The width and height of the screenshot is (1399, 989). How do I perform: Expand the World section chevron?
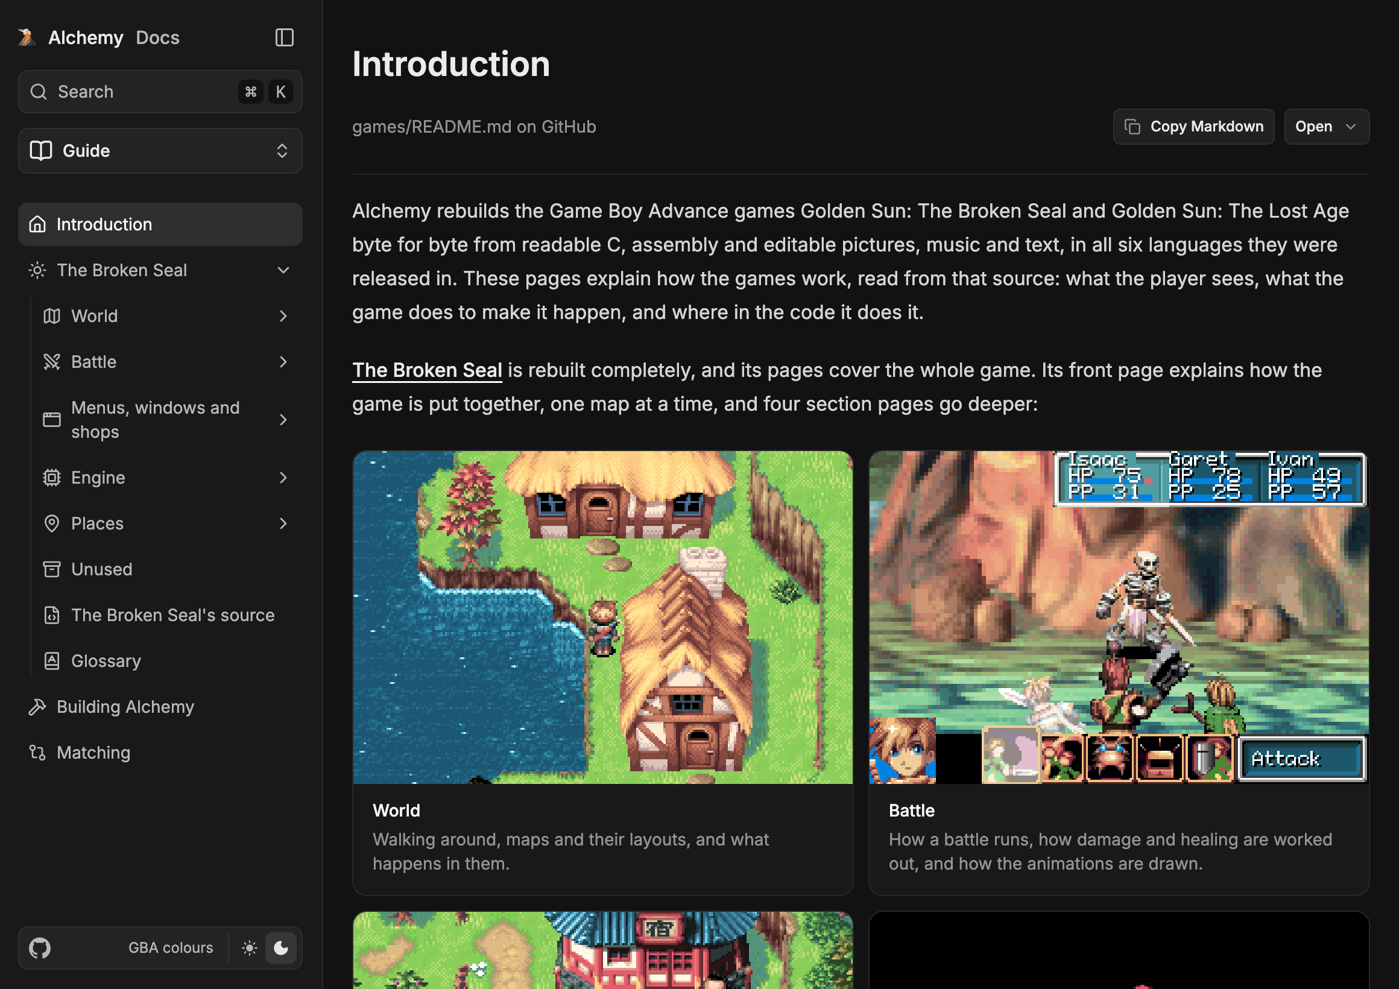point(283,315)
